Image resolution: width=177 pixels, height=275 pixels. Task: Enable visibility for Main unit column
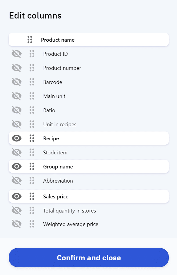pos(17,96)
